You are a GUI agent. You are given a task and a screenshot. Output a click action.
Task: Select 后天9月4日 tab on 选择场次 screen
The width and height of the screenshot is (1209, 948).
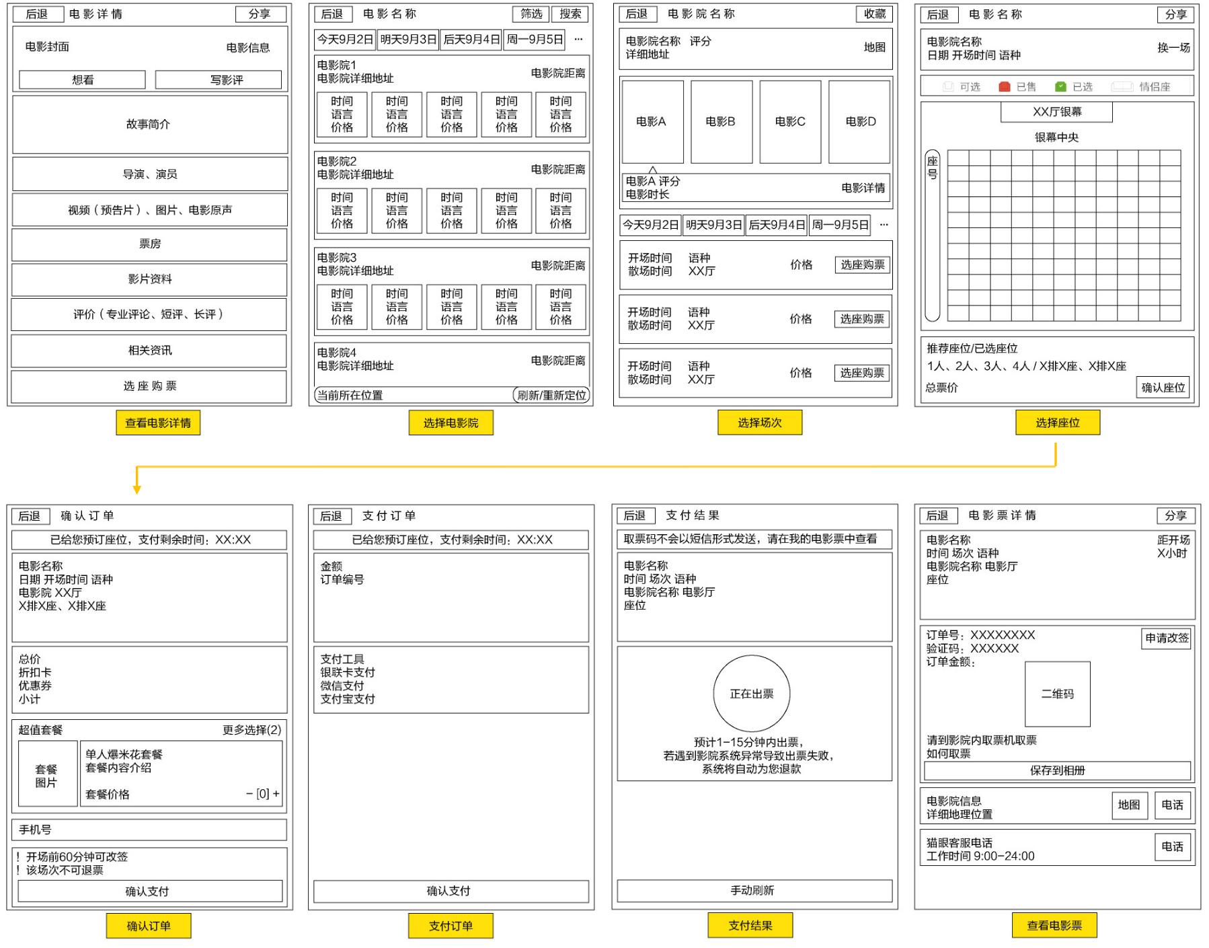[777, 225]
